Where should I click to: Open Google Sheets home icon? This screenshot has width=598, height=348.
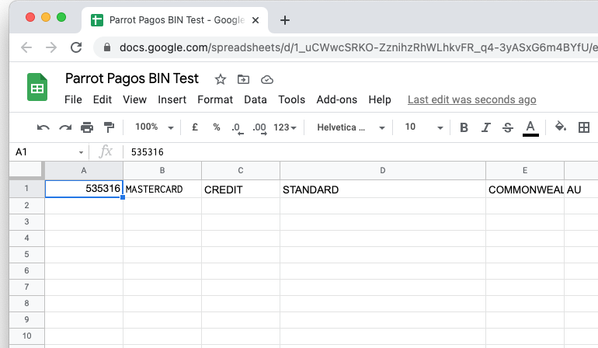click(37, 87)
